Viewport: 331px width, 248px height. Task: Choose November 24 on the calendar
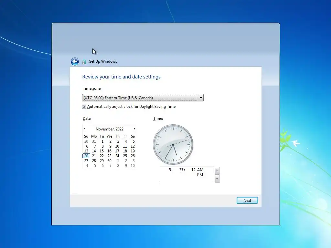[117, 156]
